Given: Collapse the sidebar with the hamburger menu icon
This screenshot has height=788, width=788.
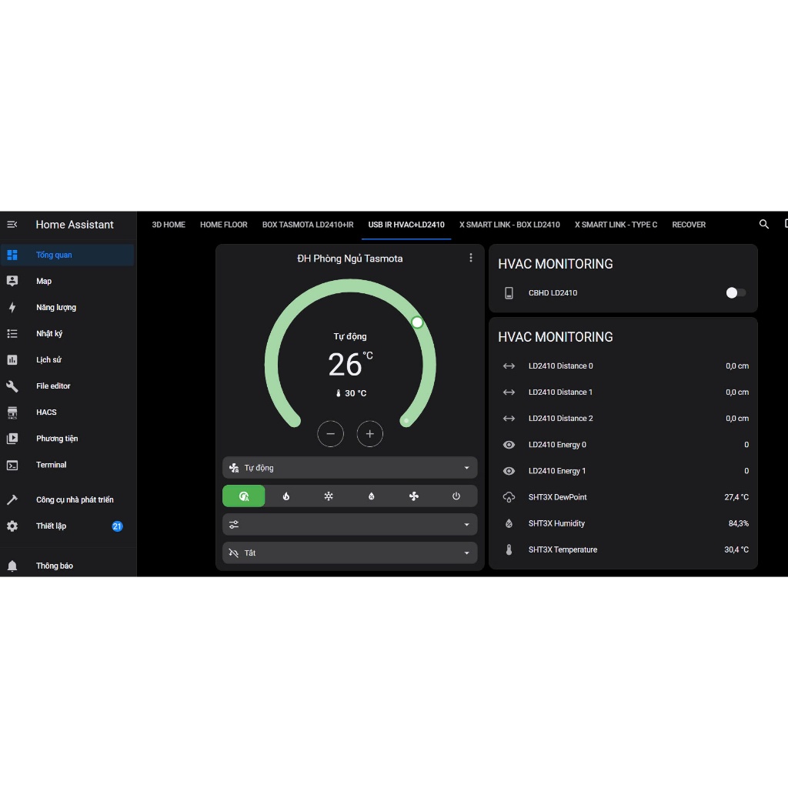Looking at the screenshot, I should pos(12,225).
